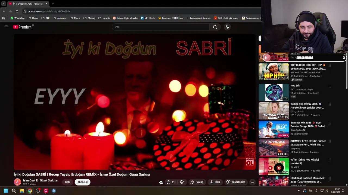This screenshot has width=348, height=195.
Task: Click the 'Deep Radio' channel name
Action: click(x=296, y=130)
